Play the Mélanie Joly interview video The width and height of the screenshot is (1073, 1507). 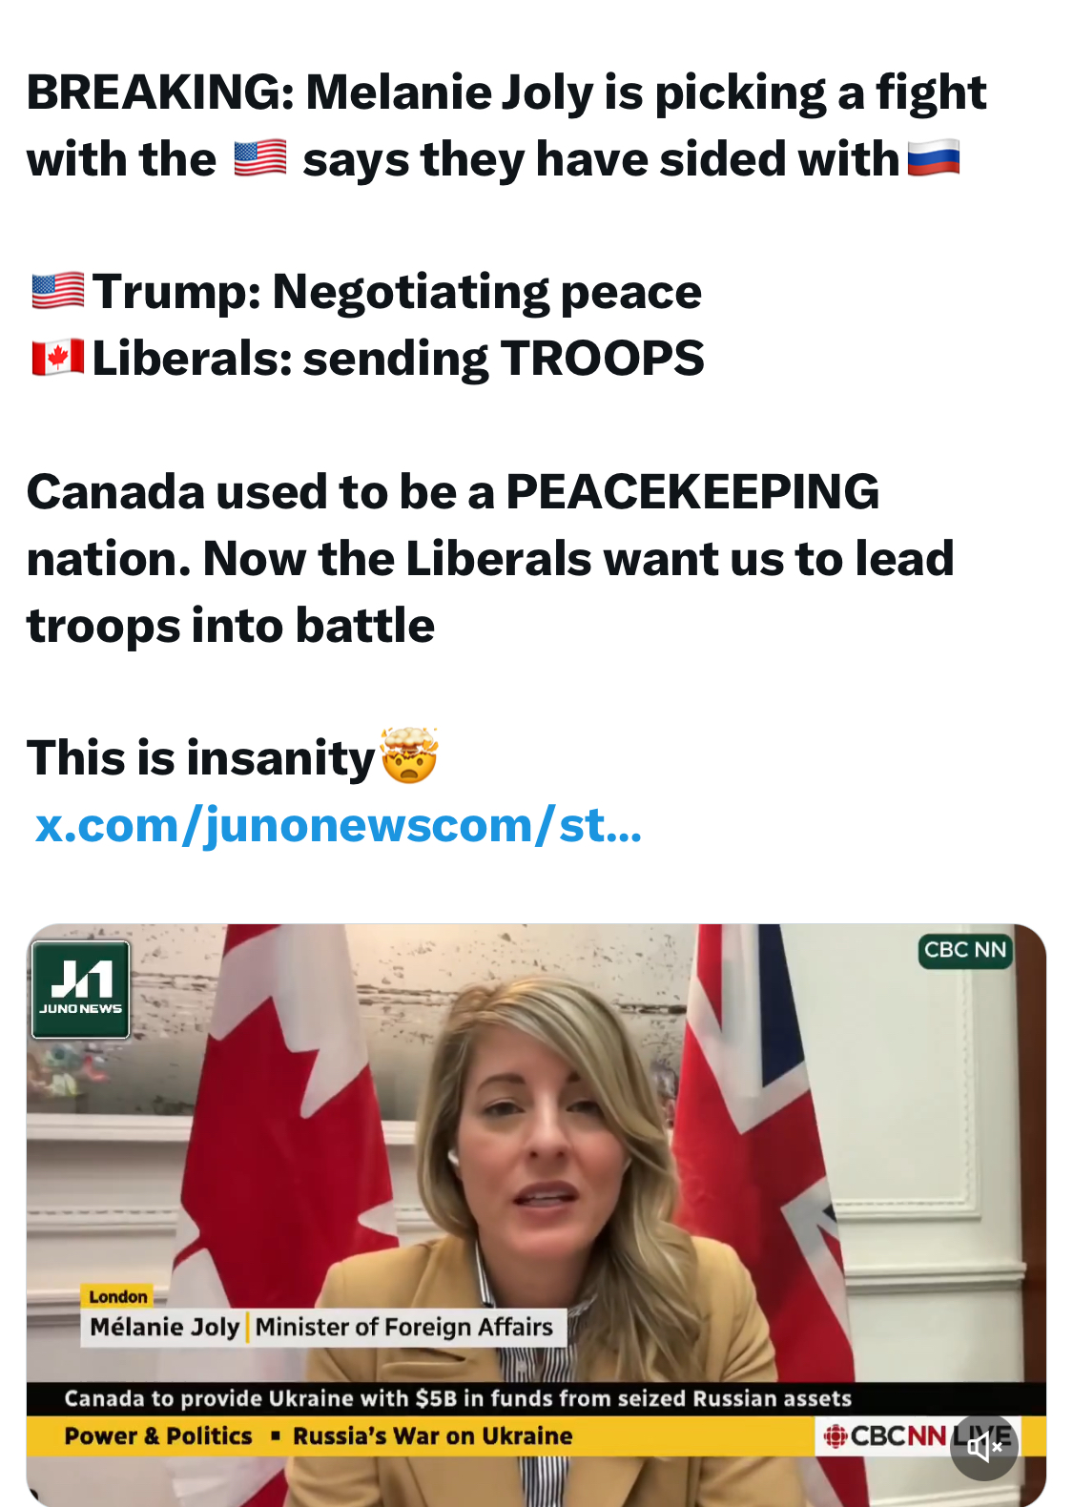coord(536,1214)
